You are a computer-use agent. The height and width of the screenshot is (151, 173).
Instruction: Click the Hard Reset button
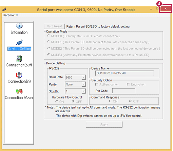54,26
